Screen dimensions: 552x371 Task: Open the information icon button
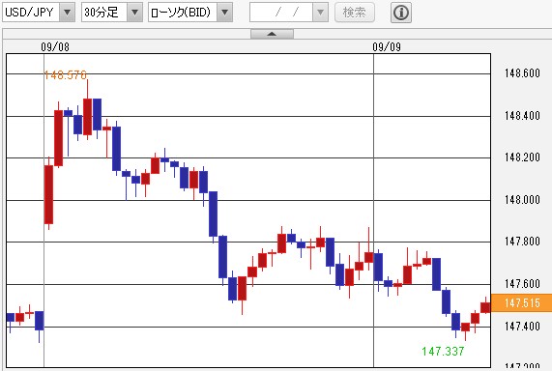coord(401,13)
